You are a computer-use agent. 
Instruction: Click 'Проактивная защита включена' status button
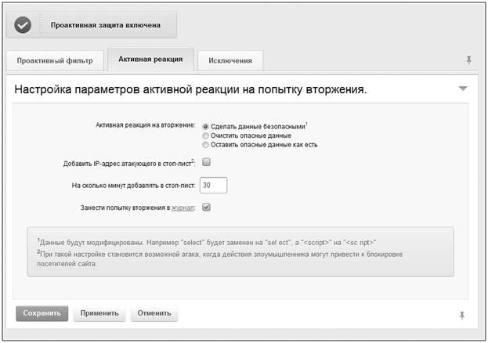pos(106,25)
